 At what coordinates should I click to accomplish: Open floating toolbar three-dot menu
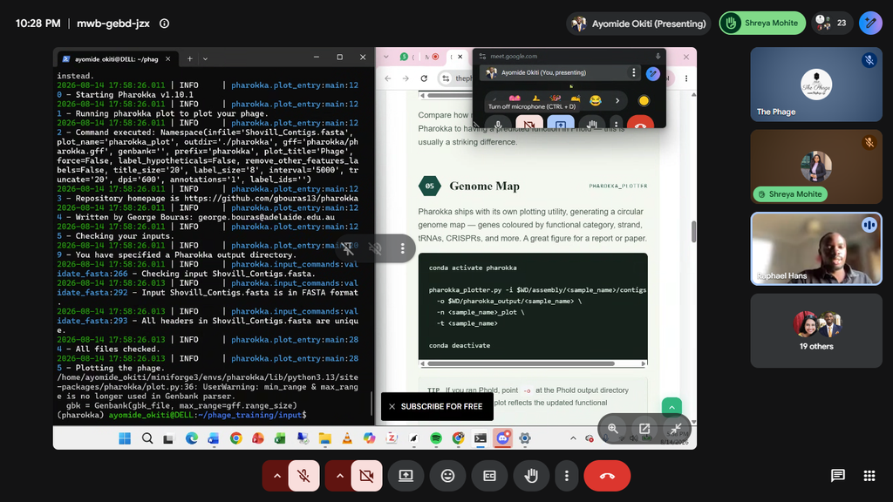pos(402,248)
